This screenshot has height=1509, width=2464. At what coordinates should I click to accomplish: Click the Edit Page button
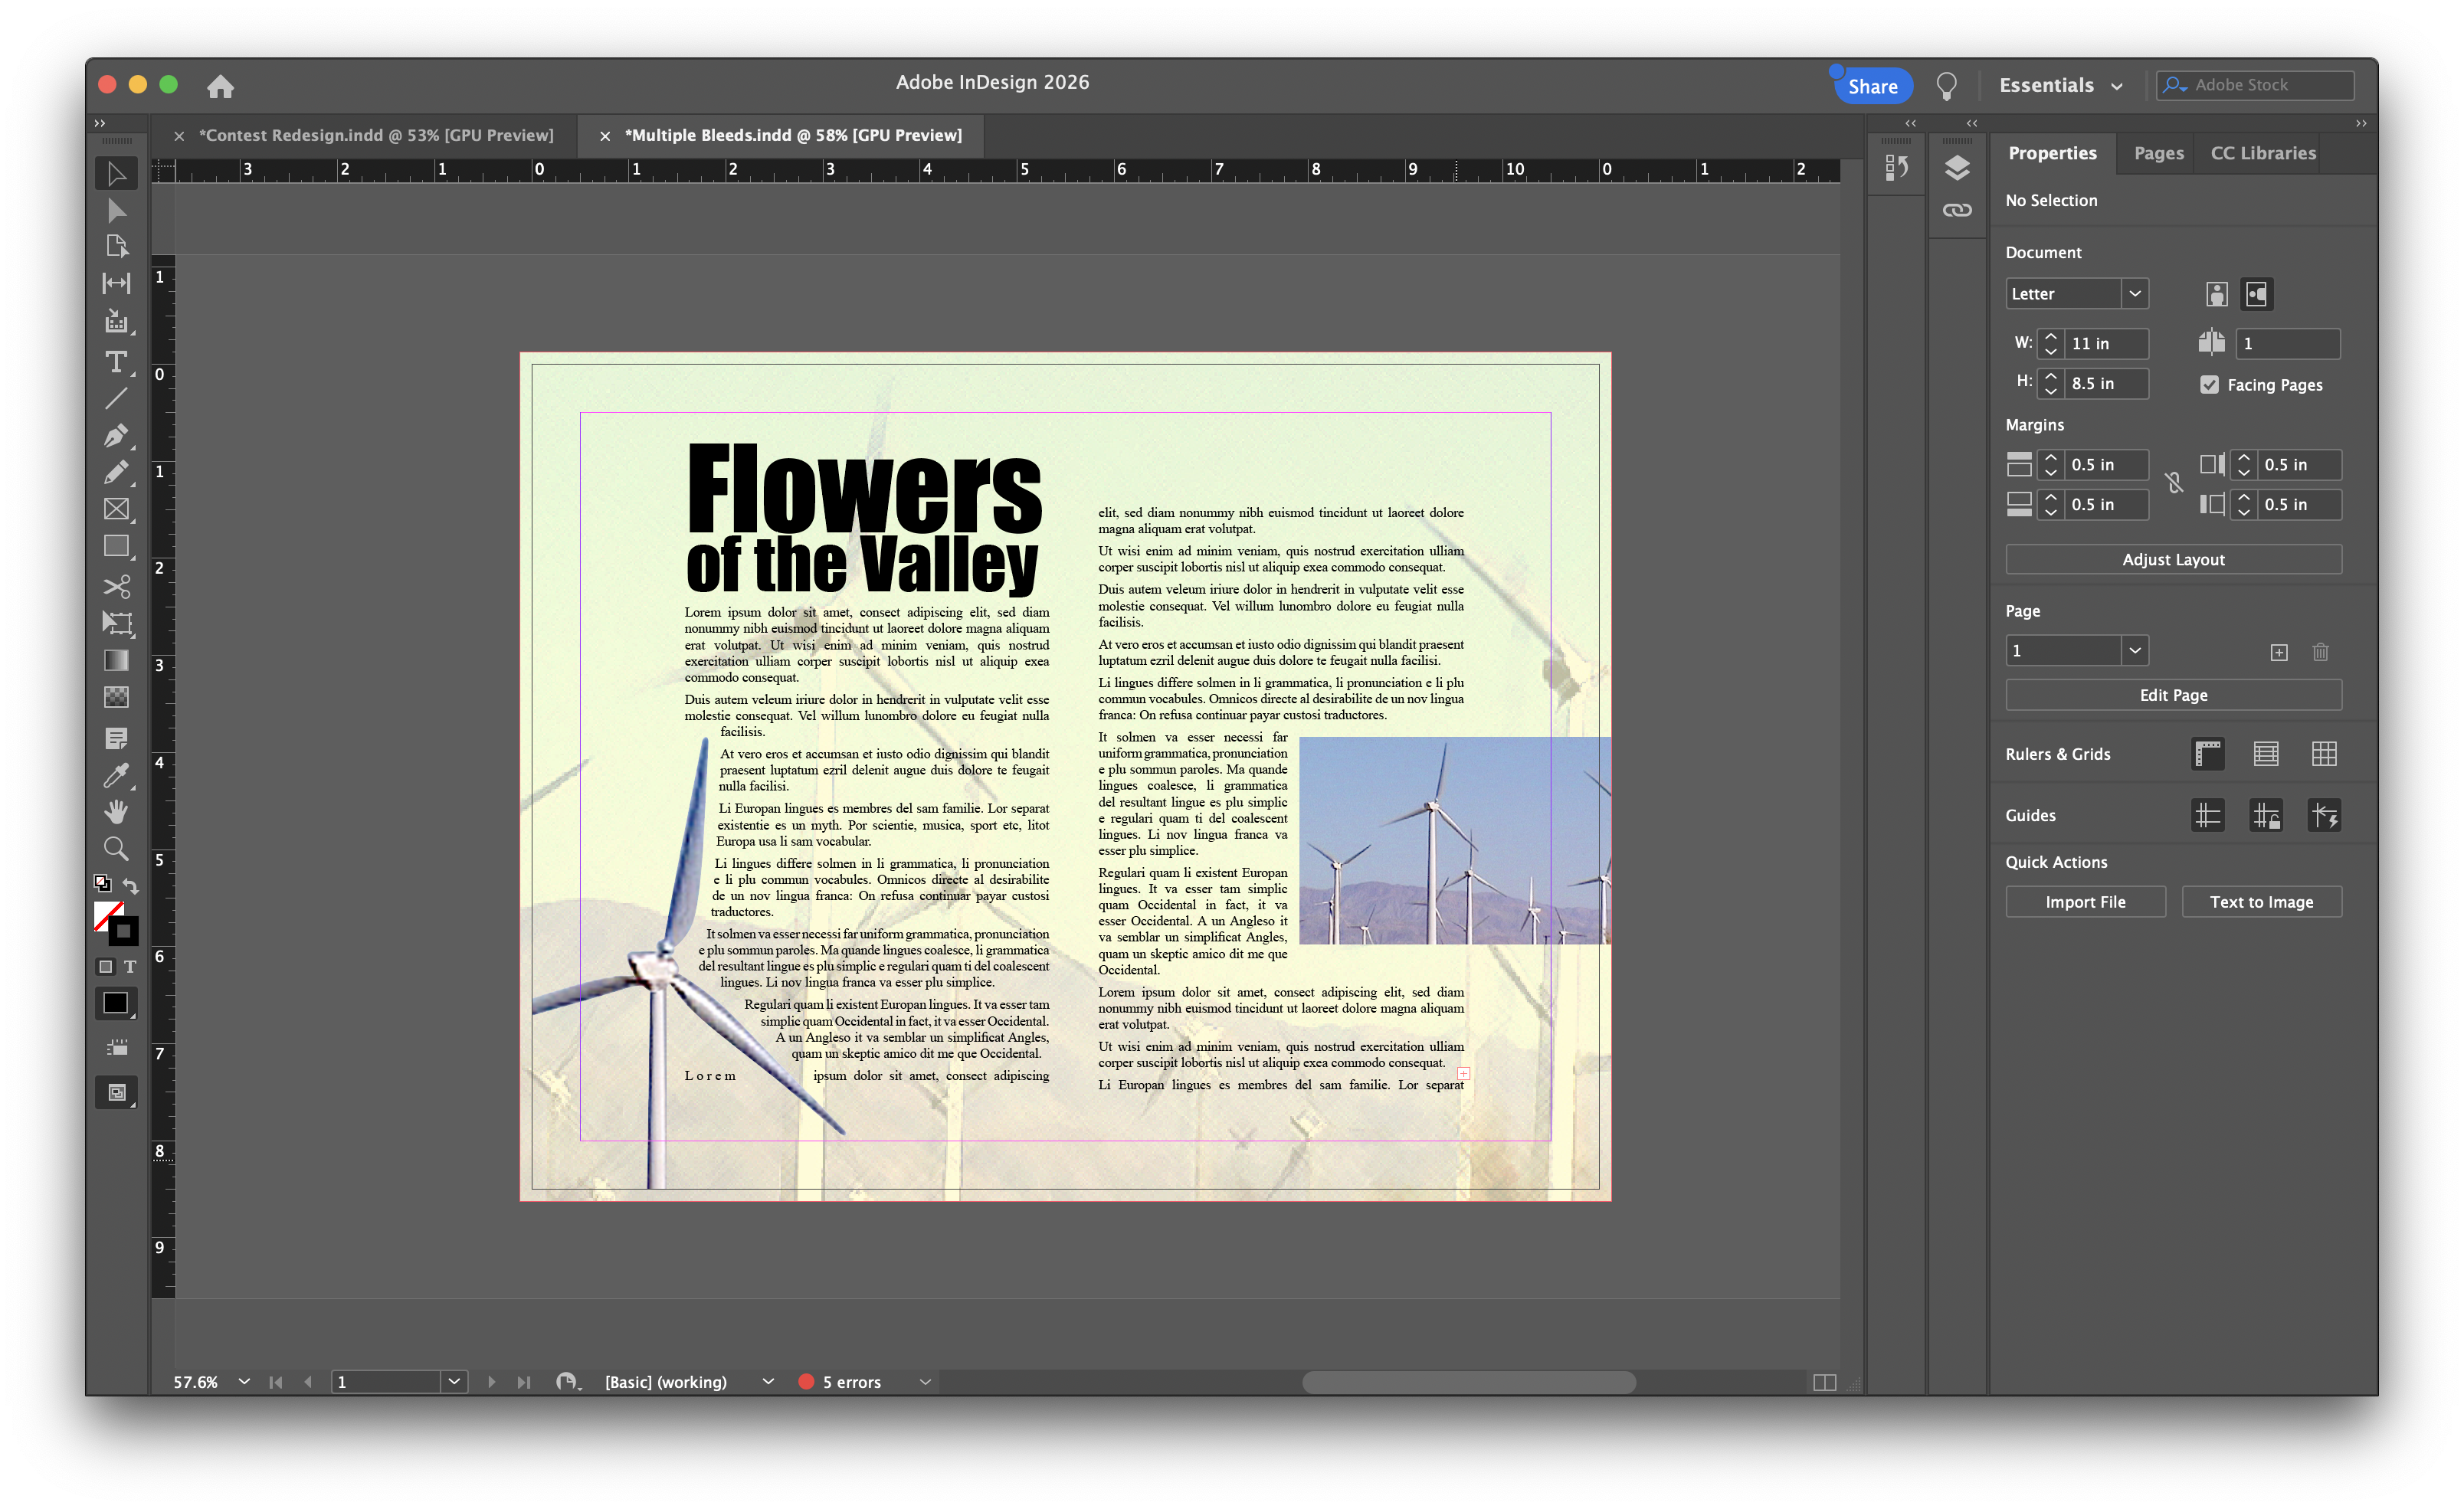click(2173, 695)
